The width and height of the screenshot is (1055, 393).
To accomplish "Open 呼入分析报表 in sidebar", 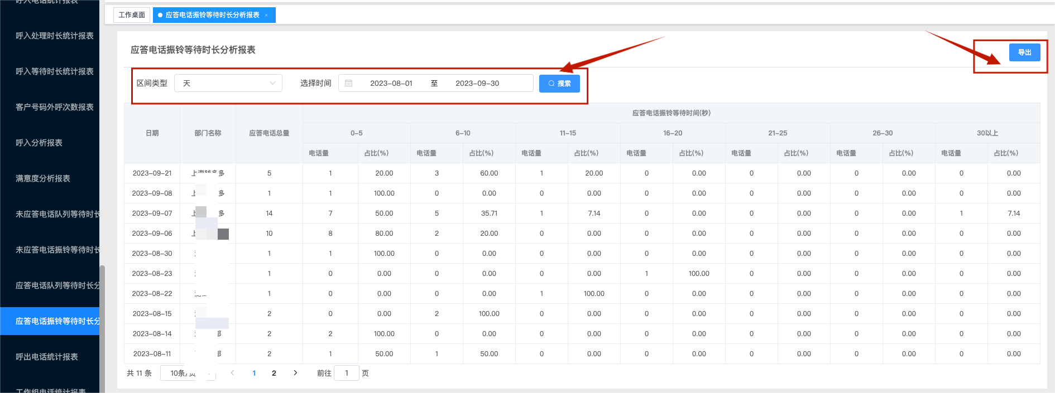I will pyautogui.click(x=39, y=143).
